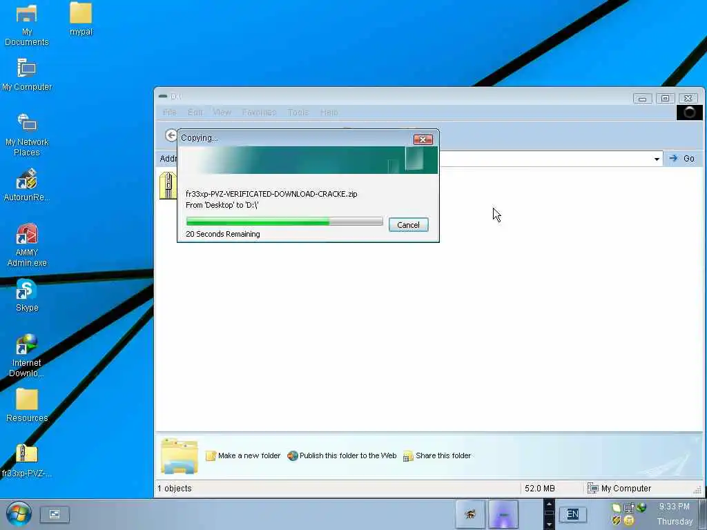Click the taskbar scroll down arrow
This screenshot has height=530, width=707.
(549, 524)
